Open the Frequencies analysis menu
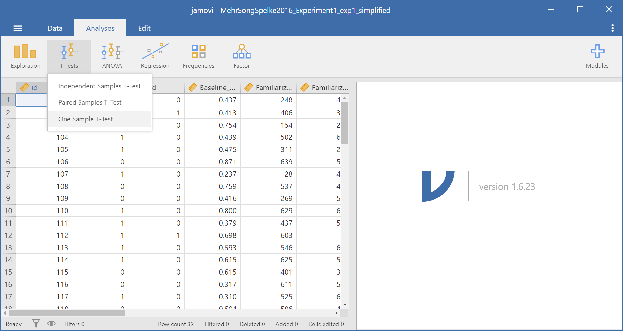The height and width of the screenshot is (331, 623). 198,56
